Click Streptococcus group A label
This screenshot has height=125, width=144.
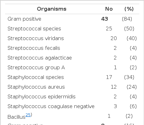click(36, 68)
